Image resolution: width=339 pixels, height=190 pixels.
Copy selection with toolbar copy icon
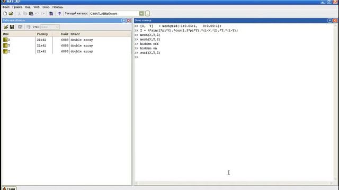(25, 14)
